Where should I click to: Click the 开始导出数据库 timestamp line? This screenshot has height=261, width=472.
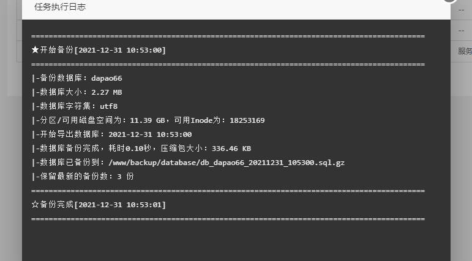point(111,134)
